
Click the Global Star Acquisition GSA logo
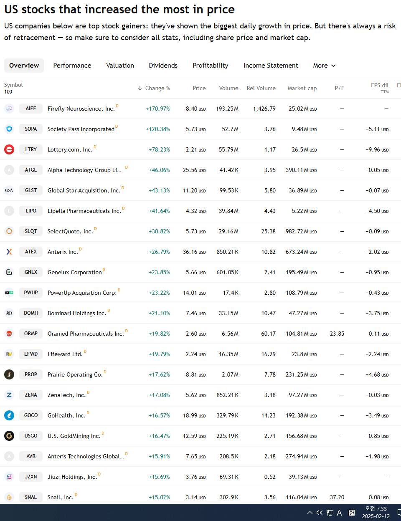(x=9, y=190)
